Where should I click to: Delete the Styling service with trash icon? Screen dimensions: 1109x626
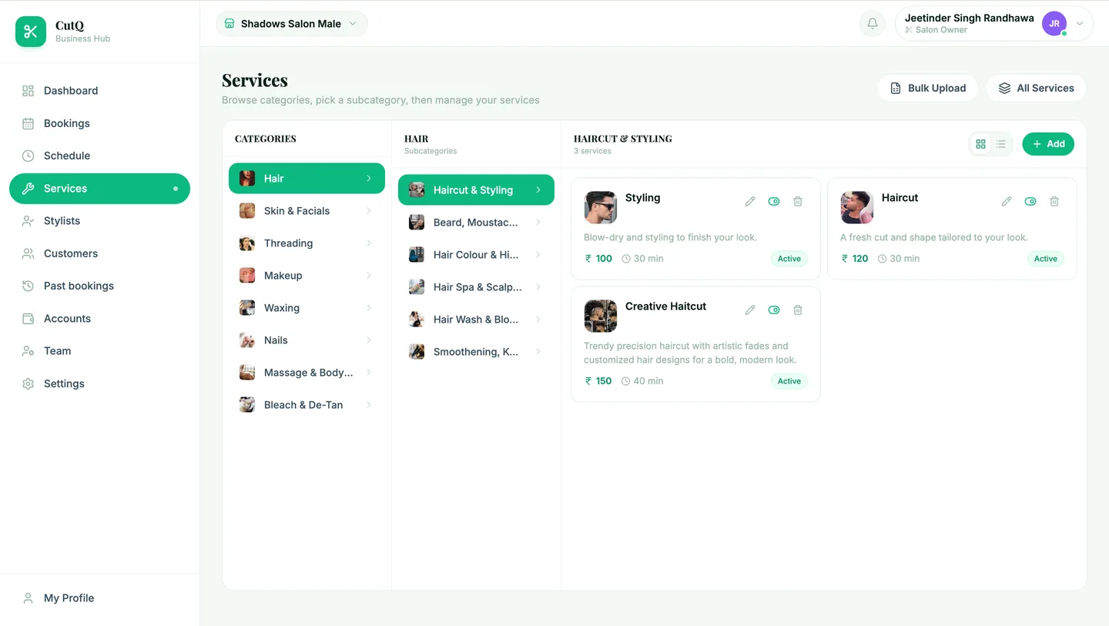point(798,202)
